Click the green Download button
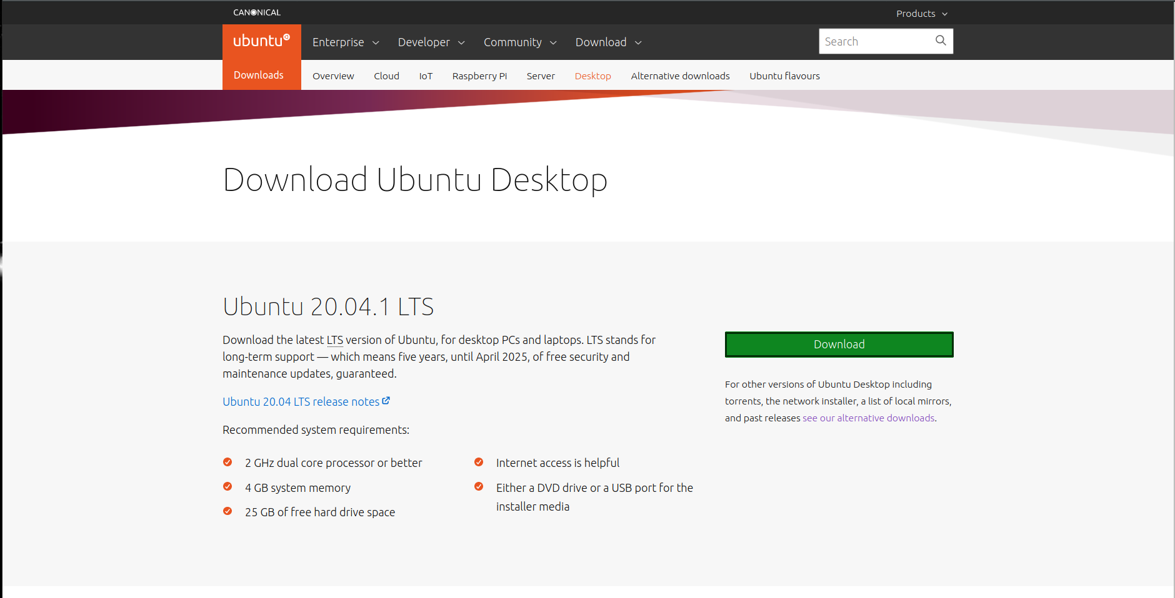Image resolution: width=1175 pixels, height=598 pixels. pyautogui.click(x=839, y=344)
